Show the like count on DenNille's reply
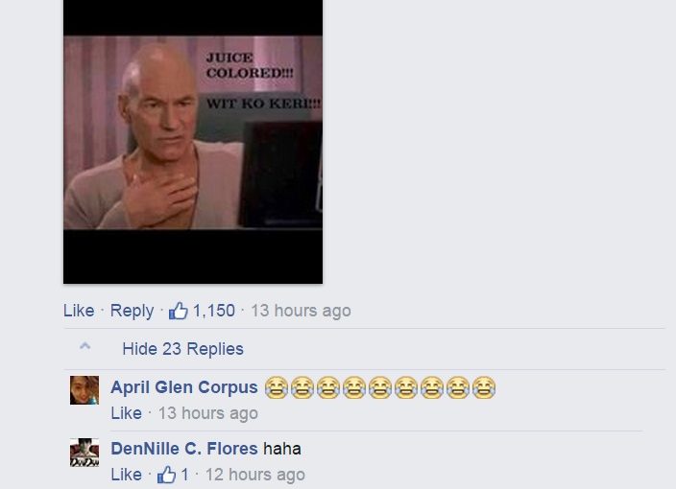This screenshot has height=489, width=676. (x=185, y=475)
